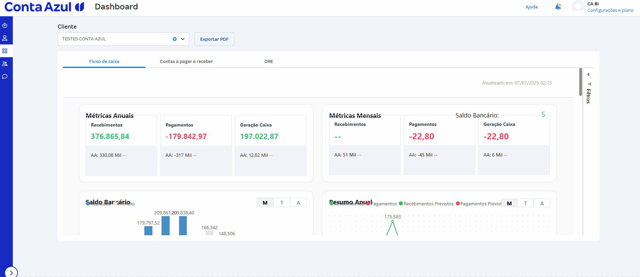Click the report vertical scrollbar
The image size is (640, 277).
[x=580, y=82]
